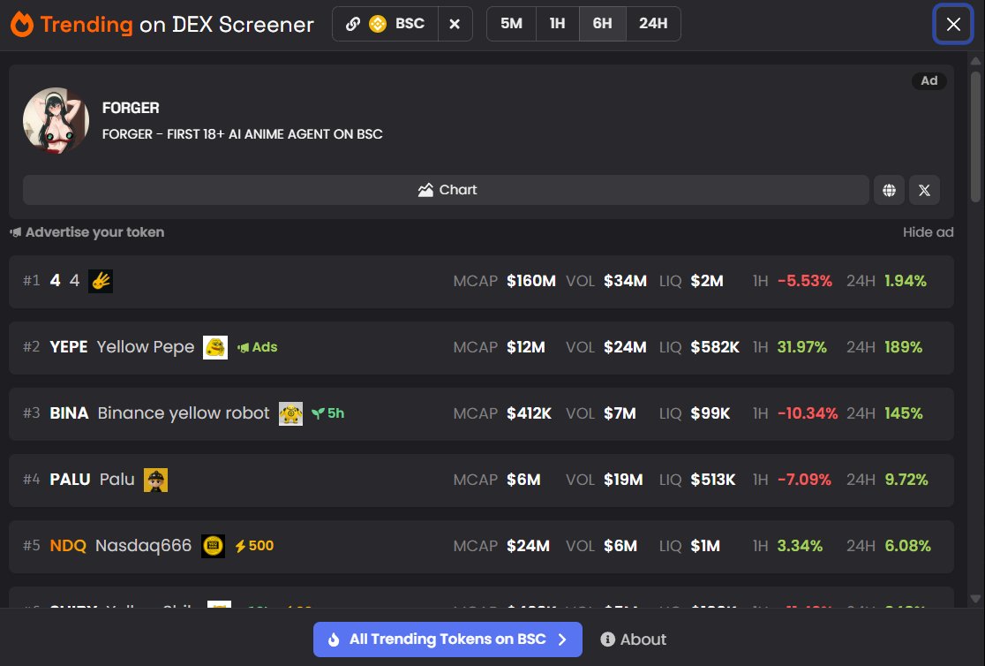Click the #1 token 4 logo icon
The width and height of the screenshot is (985, 666).
click(x=101, y=281)
